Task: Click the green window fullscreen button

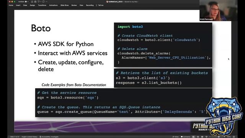Action: 15,2
